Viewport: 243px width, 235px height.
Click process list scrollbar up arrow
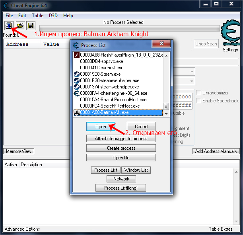(166, 55)
